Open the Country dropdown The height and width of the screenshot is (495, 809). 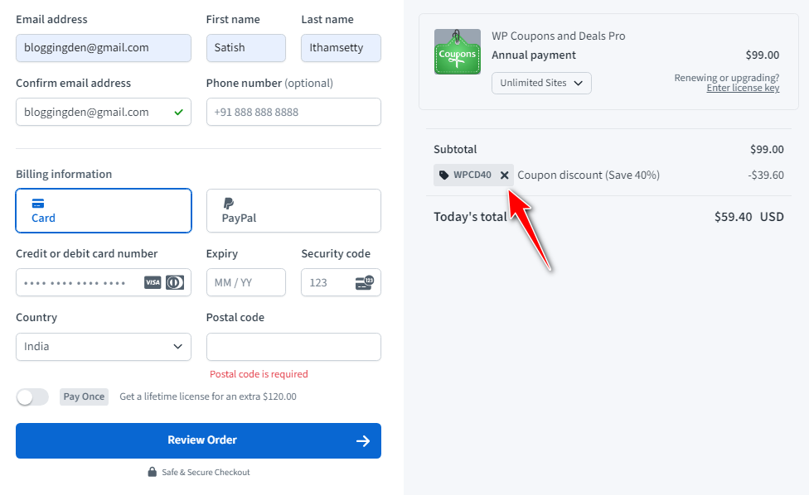(103, 346)
